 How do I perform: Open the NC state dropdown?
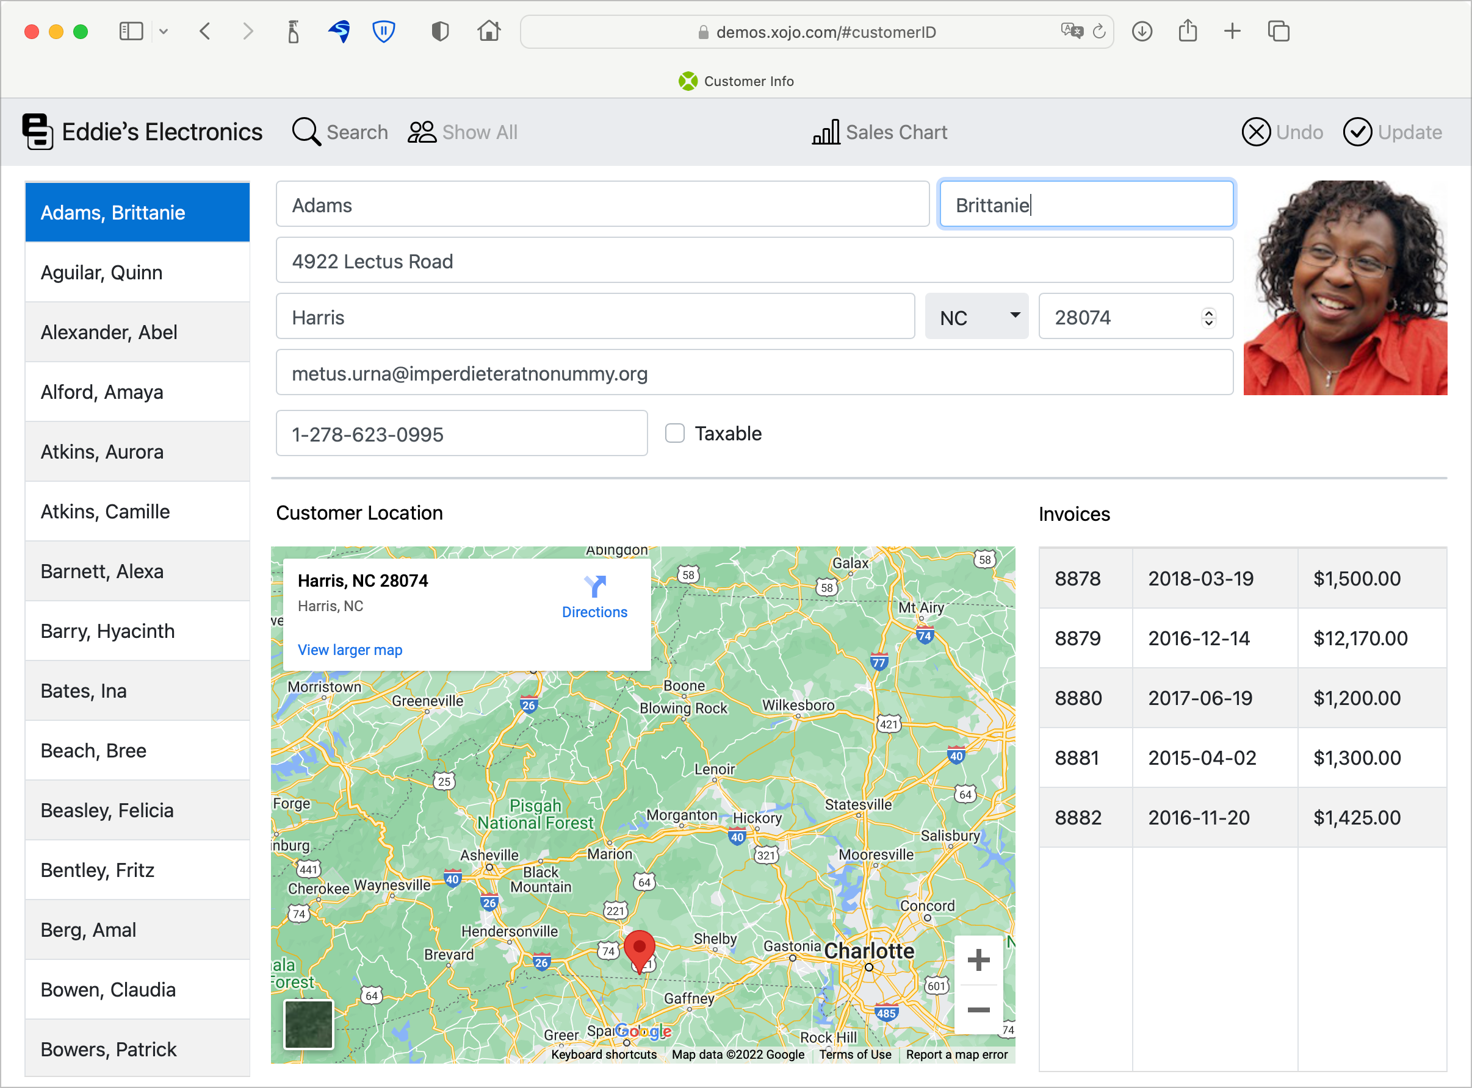coord(976,317)
